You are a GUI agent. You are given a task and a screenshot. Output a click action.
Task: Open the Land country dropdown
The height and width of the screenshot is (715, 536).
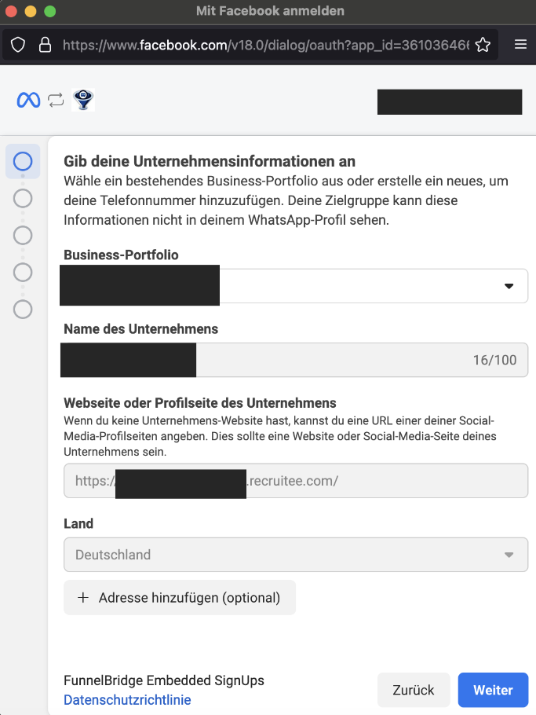(295, 555)
